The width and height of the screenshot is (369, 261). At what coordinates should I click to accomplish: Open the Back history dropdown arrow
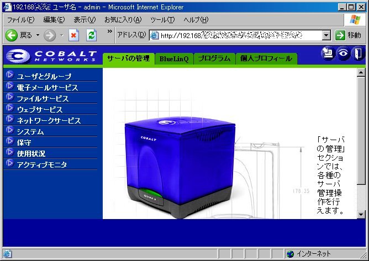(38, 35)
